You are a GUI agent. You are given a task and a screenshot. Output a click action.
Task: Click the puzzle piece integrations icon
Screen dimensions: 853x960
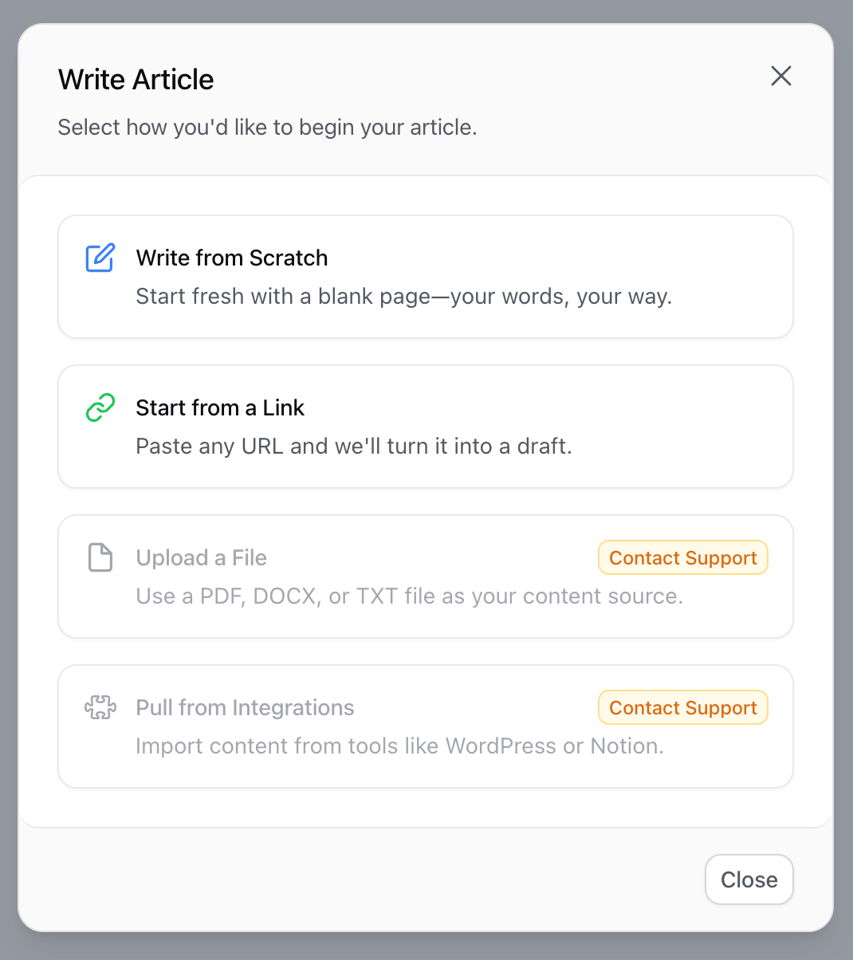pos(100,707)
